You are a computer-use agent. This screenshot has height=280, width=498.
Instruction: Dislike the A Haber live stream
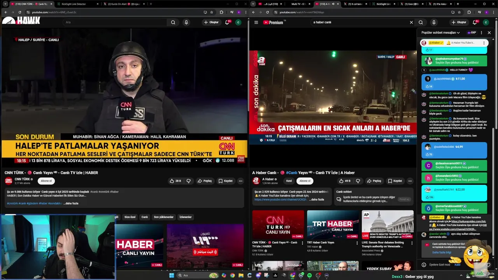(x=358, y=181)
